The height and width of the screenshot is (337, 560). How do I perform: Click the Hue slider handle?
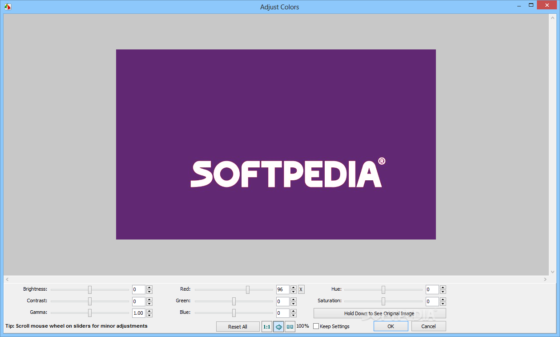(x=383, y=289)
